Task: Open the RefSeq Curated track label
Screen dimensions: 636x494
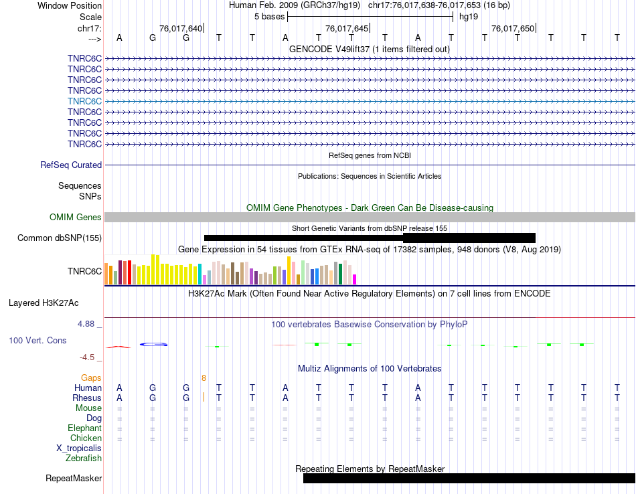Action: (x=71, y=165)
